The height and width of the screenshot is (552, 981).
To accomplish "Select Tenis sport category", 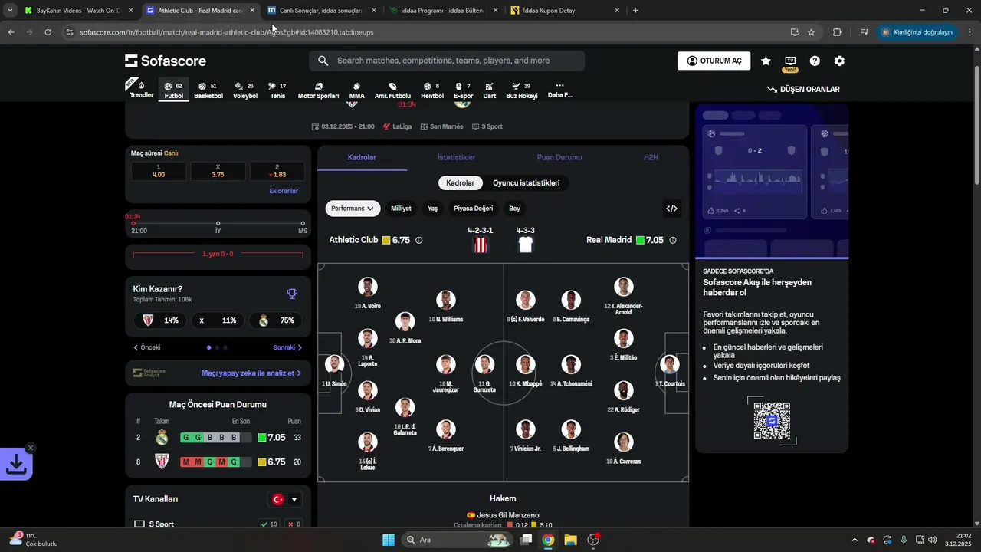I will coord(277,90).
